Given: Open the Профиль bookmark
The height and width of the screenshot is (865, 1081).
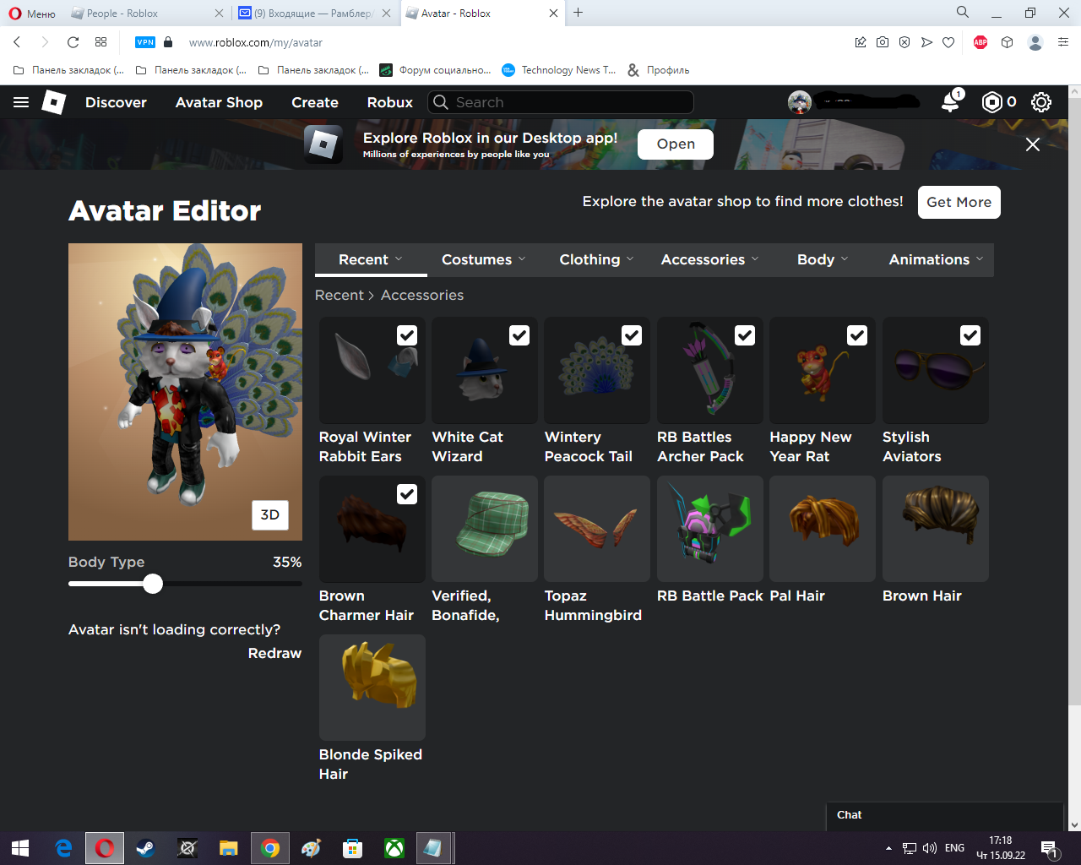Looking at the screenshot, I should (x=659, y=70).
